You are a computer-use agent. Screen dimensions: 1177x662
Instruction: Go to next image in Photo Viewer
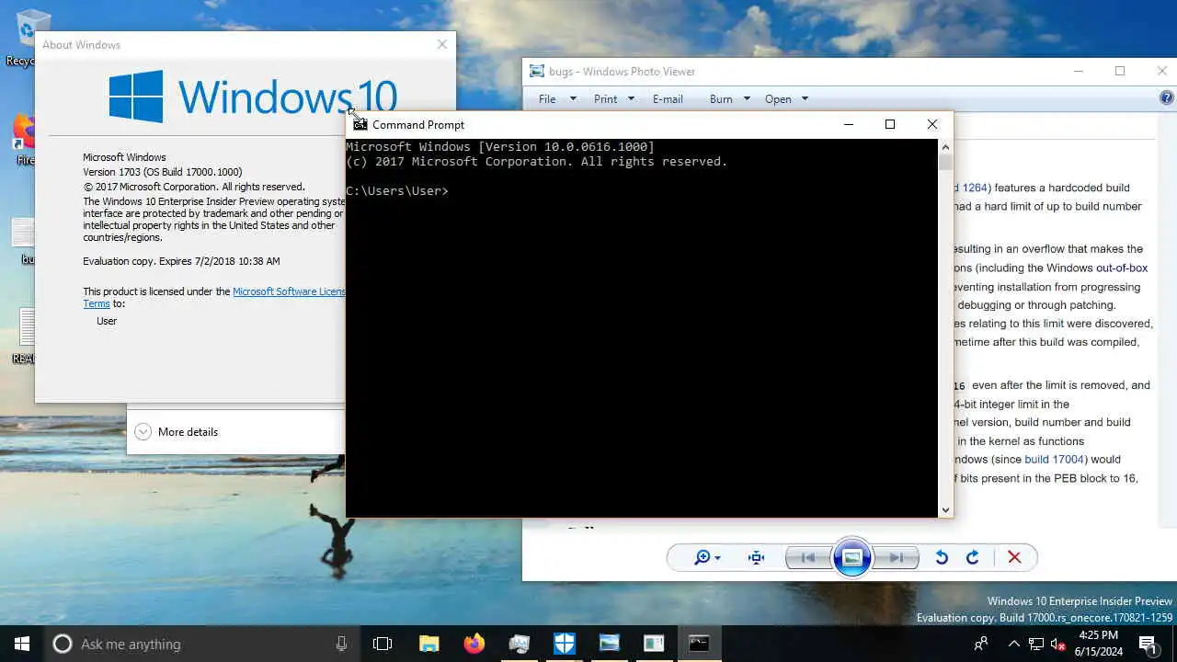[x=897, y=557]
